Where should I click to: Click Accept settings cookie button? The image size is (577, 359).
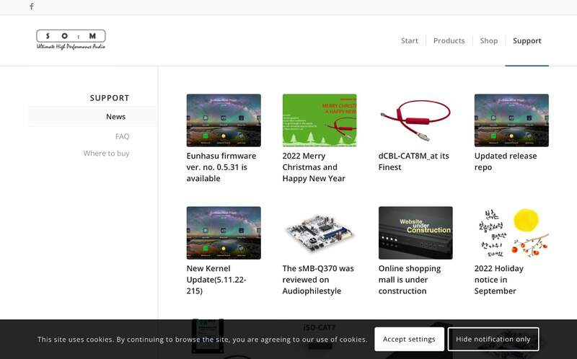(x=409, y=339)
